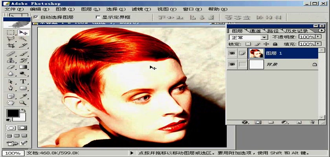Viewport: 330px width, 157px height.
Task: Select the Crop tool
Action: (x=11, y=46)
